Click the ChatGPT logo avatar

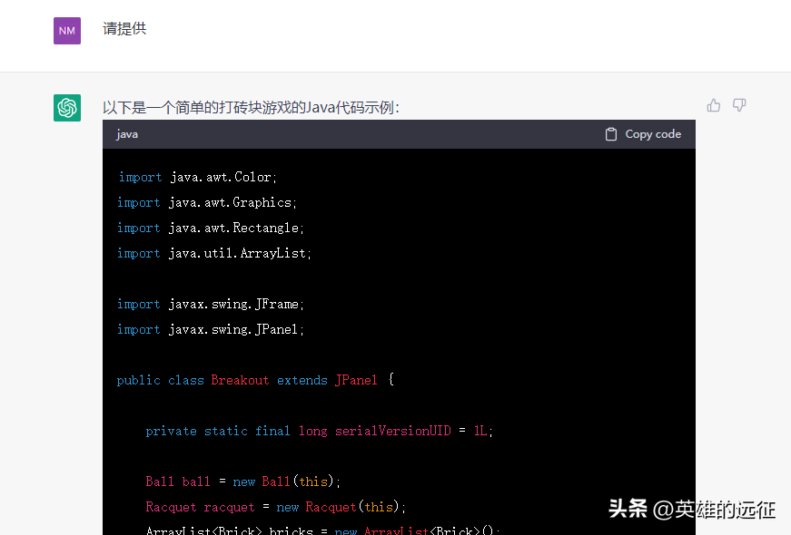67,108
